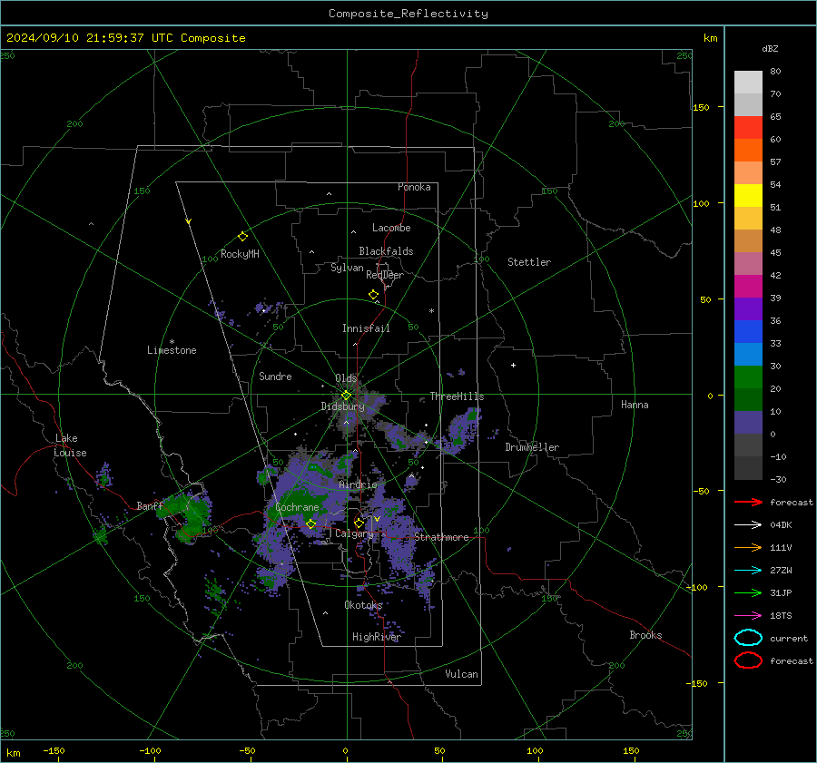Viewport: 817px width, 763px height.
Task: Click the Strathmore city label
Action: (x=441, y=537)
